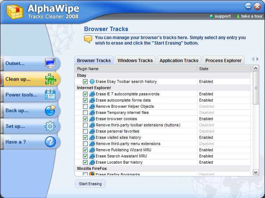Check Erase personal favorites checkbox

(x=85, y=131)
